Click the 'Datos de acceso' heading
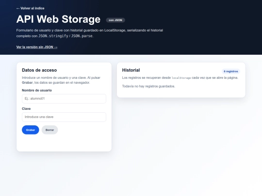The width and height of the screenshot is (262, 196). click(39, 70)
